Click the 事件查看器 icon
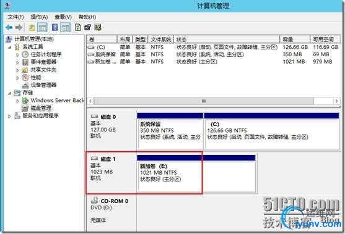 [25, 62]
